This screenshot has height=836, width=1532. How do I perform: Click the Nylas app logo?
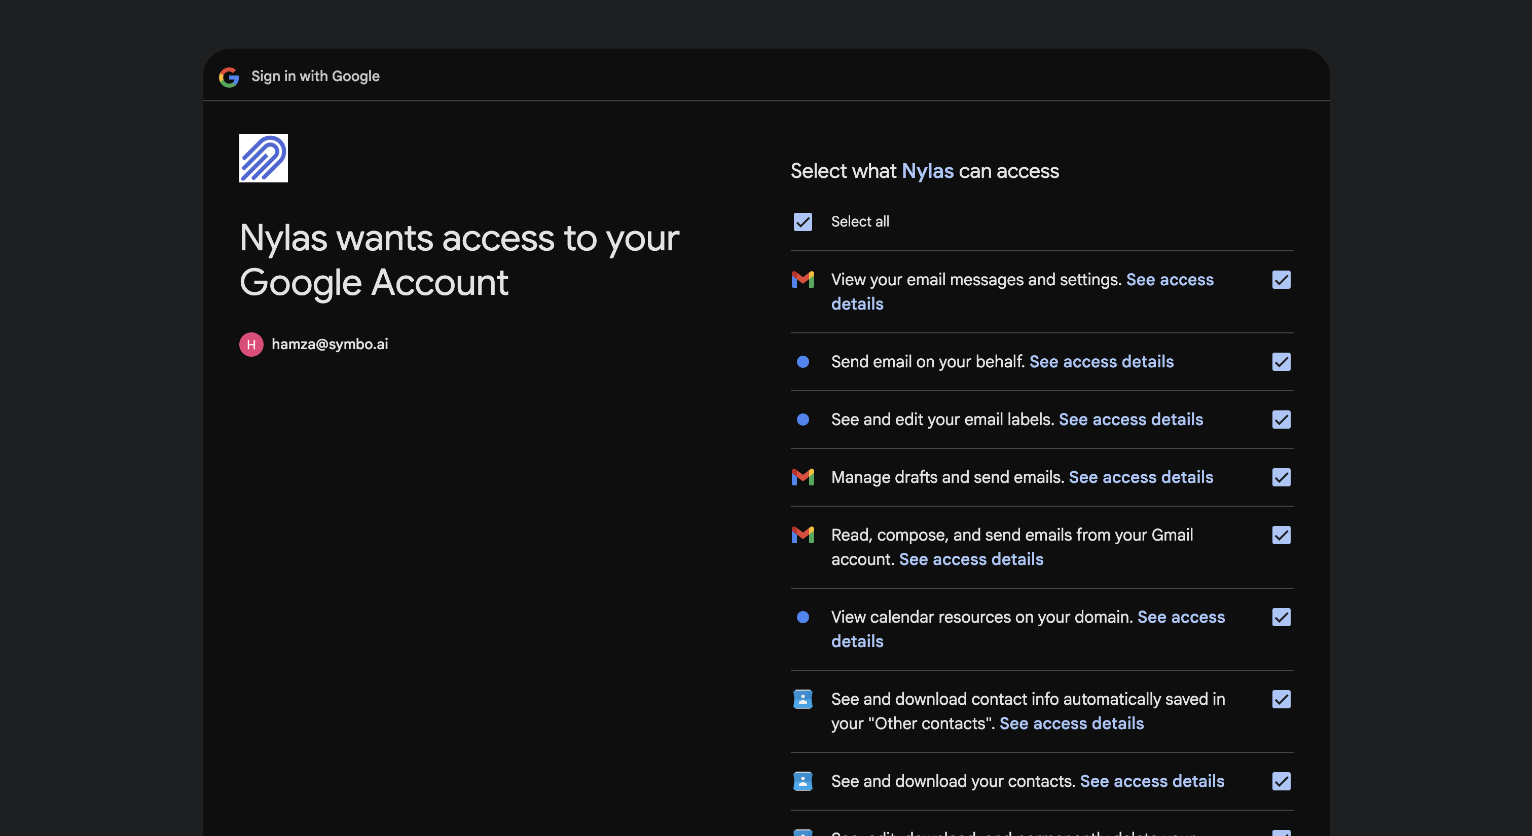(264, 158)
